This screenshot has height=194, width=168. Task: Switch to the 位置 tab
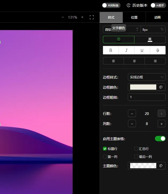point(134,17)
